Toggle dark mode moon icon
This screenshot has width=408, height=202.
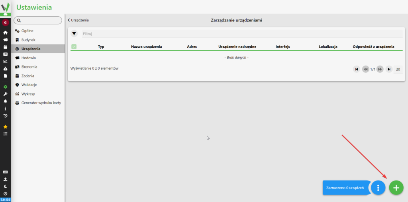pyautogui.click(x=5, y=186)
